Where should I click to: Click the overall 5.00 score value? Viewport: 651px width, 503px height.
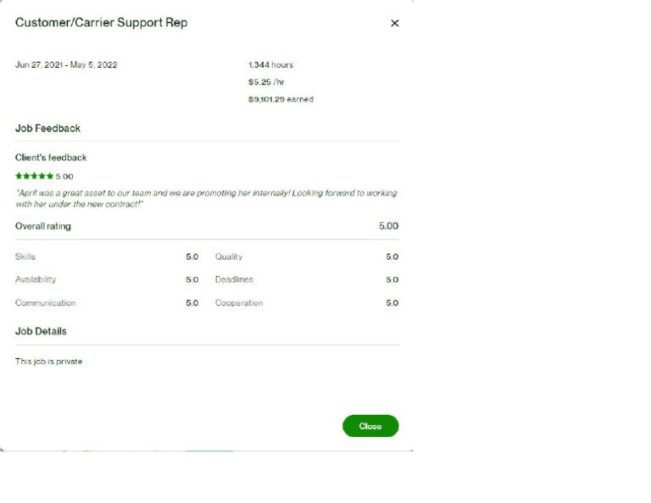(x=388, y=226)
